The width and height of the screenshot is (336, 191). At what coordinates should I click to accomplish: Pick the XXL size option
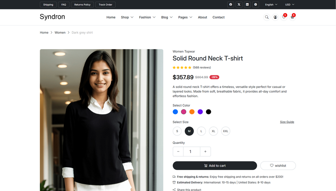coord(226,131)
